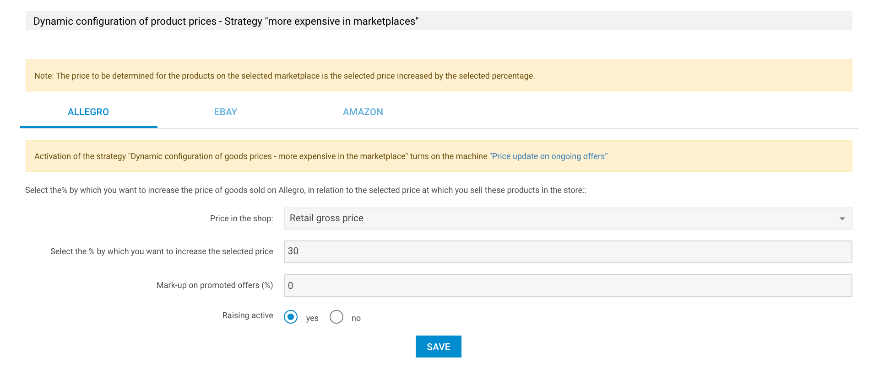
Task: Save the pricing strategy settings
Action: (439, 347)
